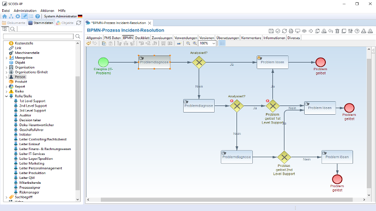The height and width of the screenshot is (211, 376).
Task: Open presentation mode with the monitor icon
Action: coord(298,31)
